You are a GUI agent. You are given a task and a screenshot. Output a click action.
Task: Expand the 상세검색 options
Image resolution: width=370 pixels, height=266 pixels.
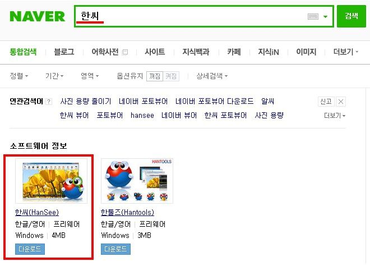coord(212,76)
